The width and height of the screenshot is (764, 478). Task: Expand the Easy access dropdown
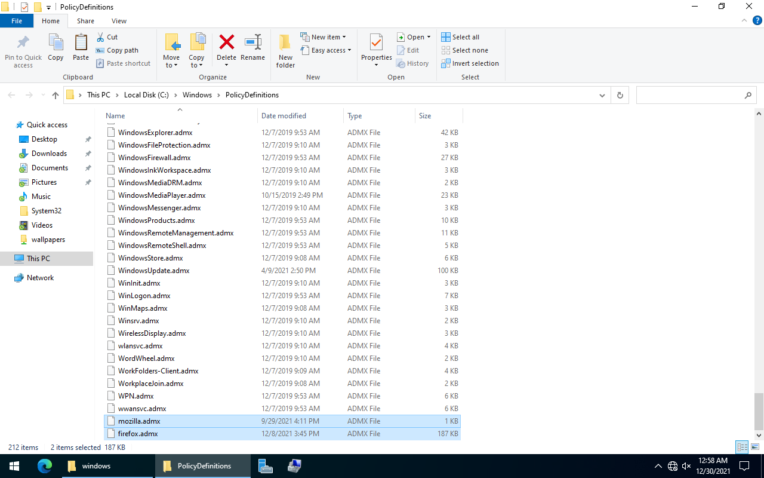pyautogui.click(x=349, y=50)
